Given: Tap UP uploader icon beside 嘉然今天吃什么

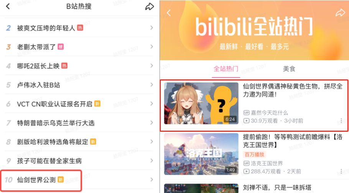Looking at the screenshot, I should [x=246, y=113].
